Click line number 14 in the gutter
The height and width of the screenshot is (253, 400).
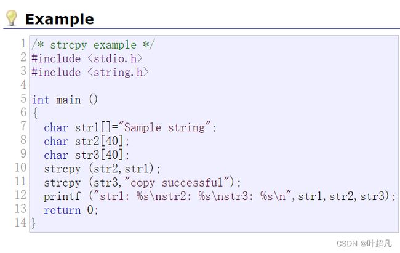20,222
